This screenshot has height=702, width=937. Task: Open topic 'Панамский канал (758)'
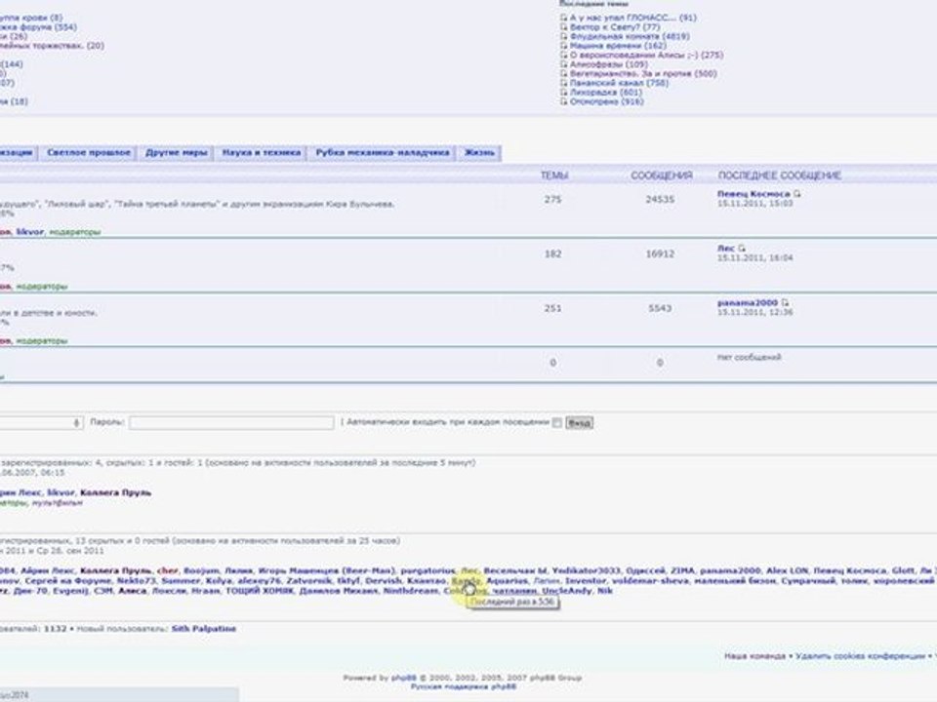619,83
